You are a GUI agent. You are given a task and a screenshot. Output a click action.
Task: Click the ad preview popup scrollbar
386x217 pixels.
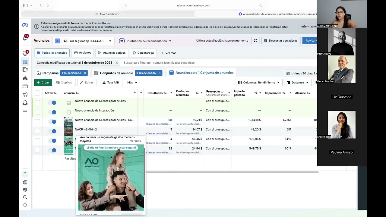(x=144, y=171)
